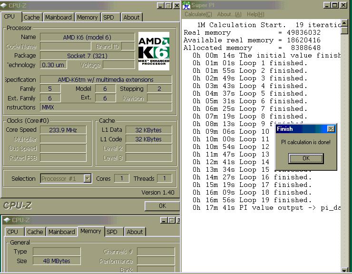Open About tab in top CPU-Z window
Viewport: 352px width, 274px height.
(132, 17)
